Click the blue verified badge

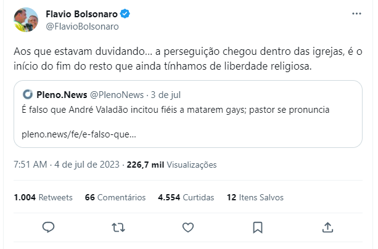tap(125, 14)
